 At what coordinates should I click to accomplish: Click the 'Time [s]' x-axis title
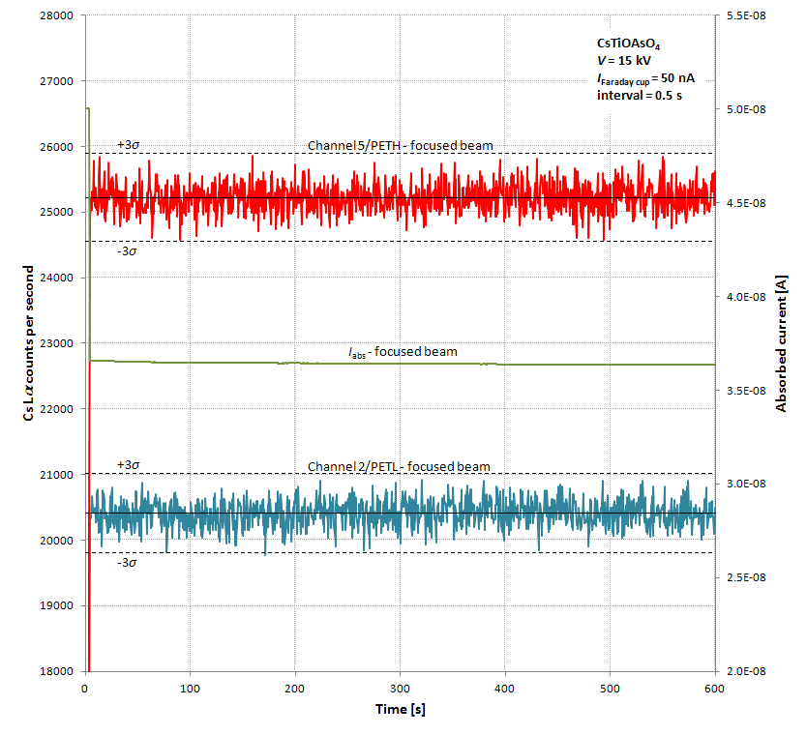coord(400,709)
